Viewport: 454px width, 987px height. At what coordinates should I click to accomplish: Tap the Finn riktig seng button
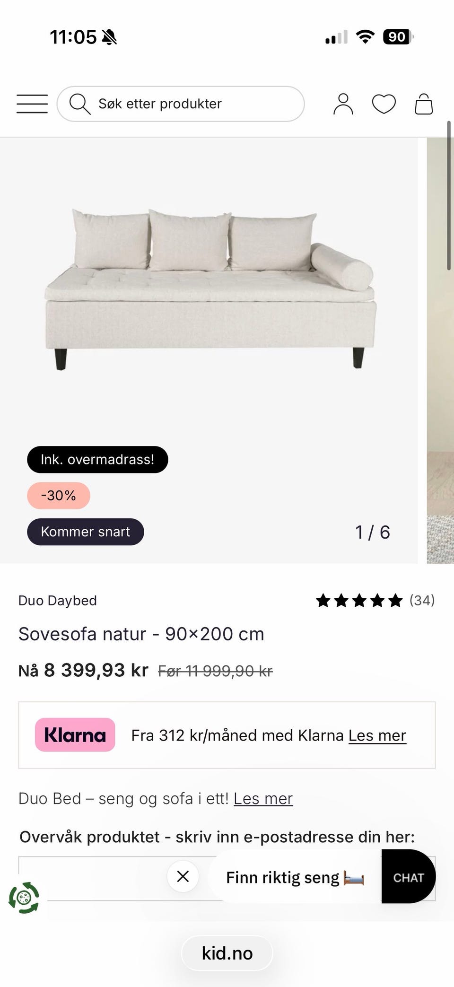tap(294, 877)
